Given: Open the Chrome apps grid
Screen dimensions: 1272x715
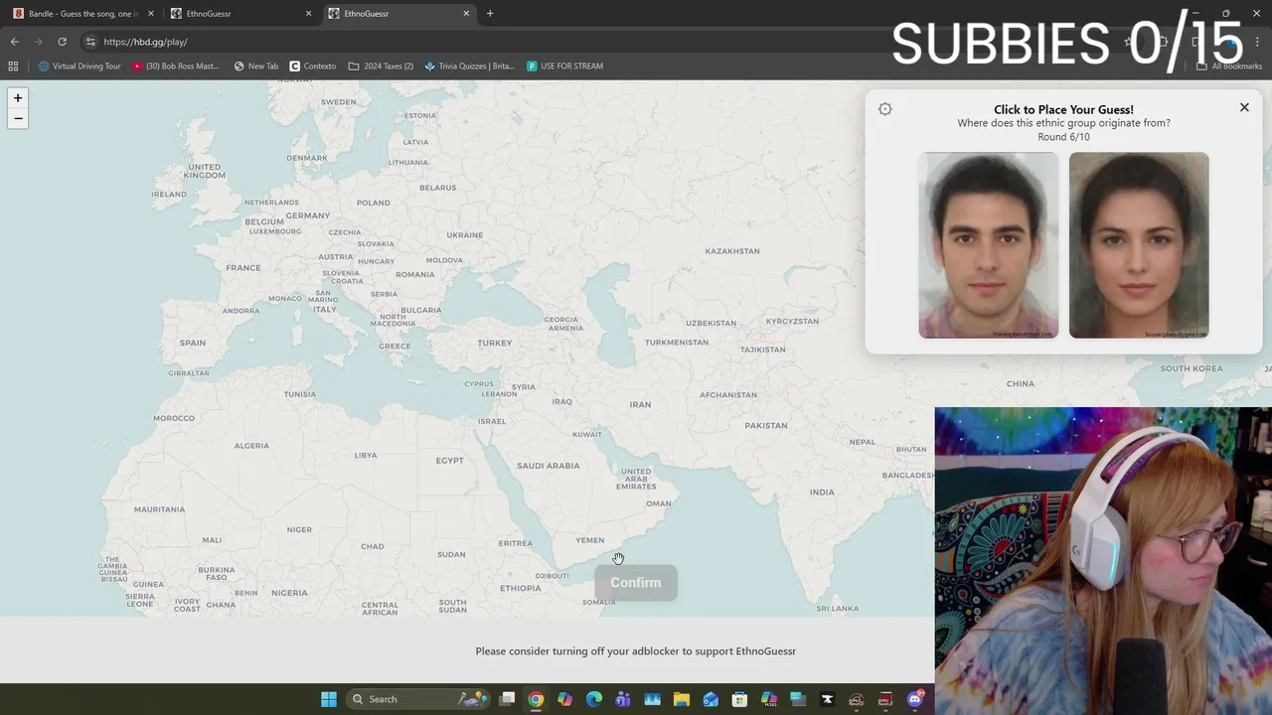Looking at the screenshot, I should coord(13,67).
